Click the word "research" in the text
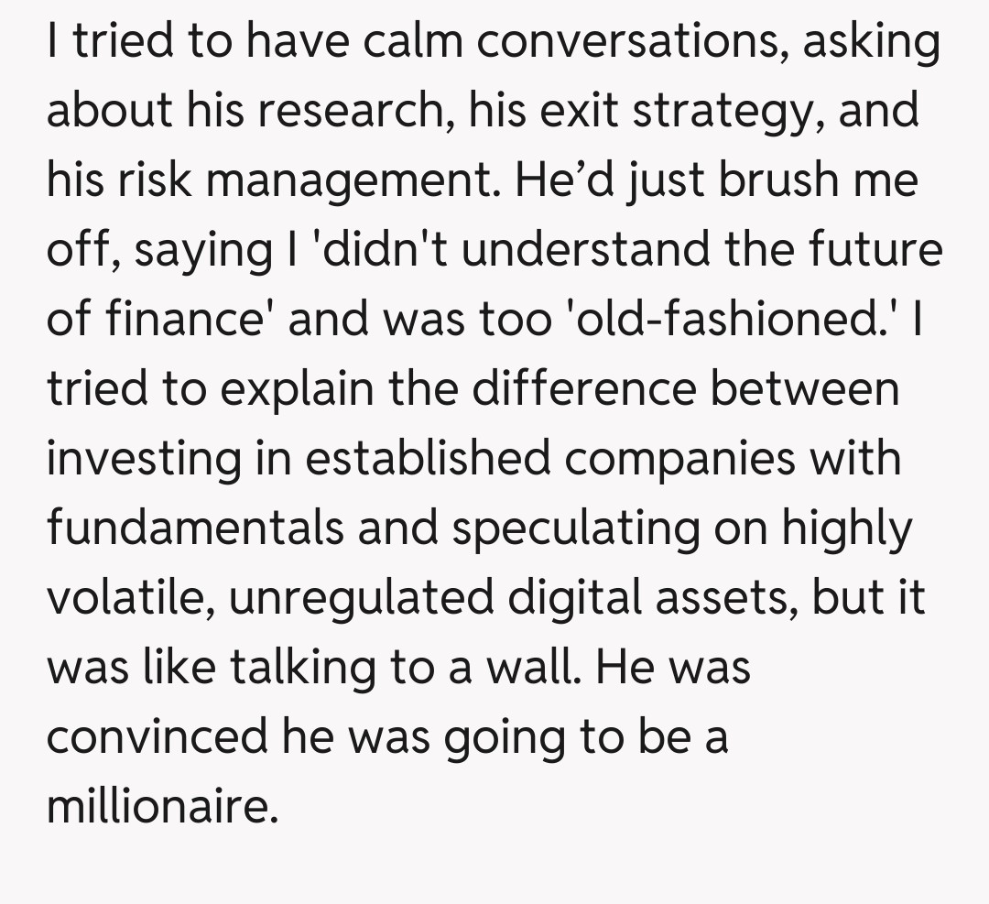Image resolution: width=989 pixels, height=904 pixels. [x=361, y=112]
